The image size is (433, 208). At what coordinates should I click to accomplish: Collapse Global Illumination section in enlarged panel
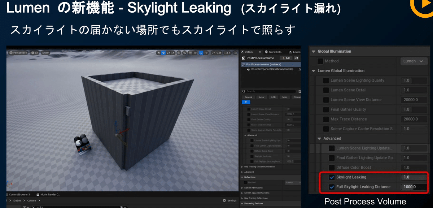tap(314, 51)
